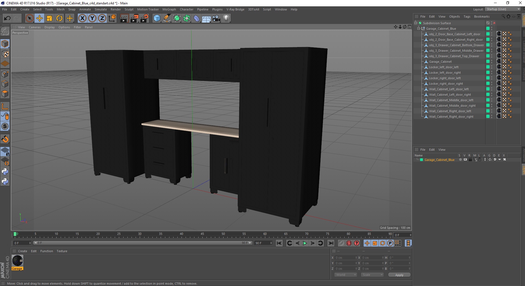This screenshot has width=525, height=286.
Task: Open the V-Ray Bridge menu
Action: pyautogui.click(x=235, y=9)
